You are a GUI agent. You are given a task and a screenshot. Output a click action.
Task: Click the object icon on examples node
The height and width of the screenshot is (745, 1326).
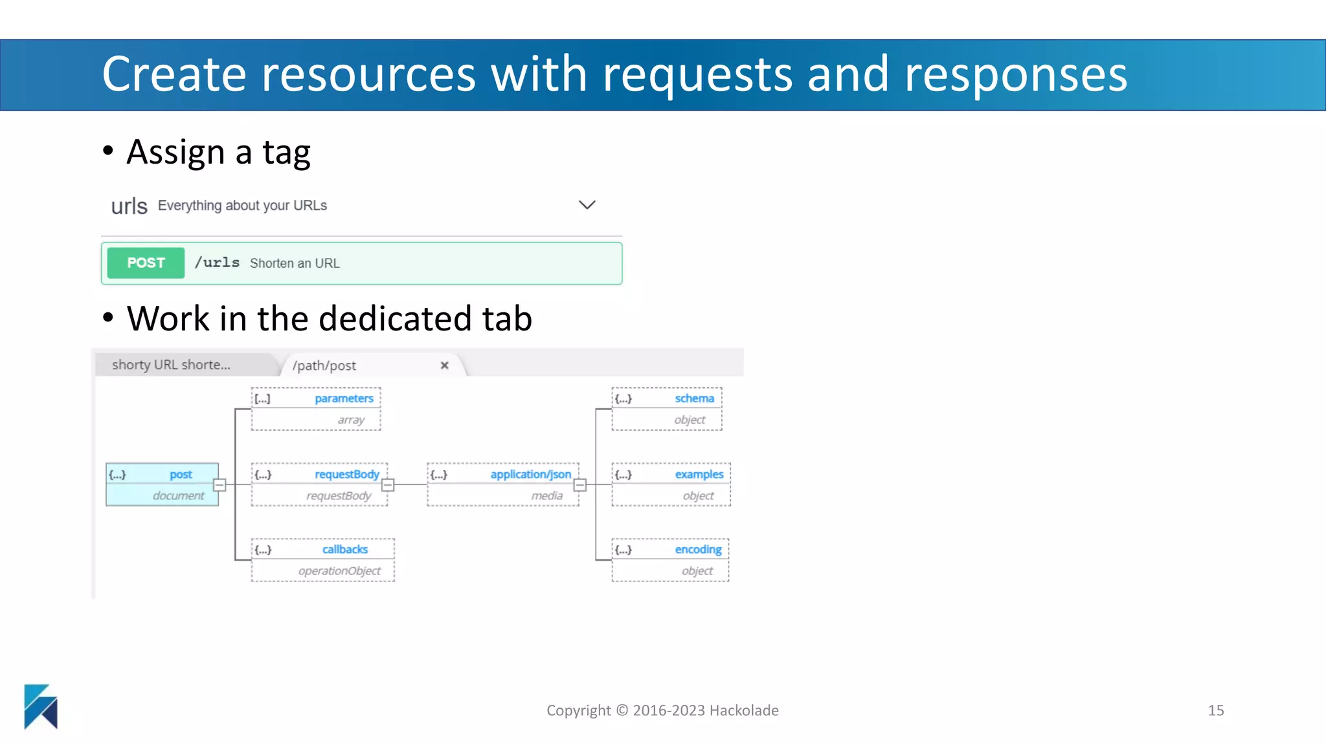pos(624,475)
